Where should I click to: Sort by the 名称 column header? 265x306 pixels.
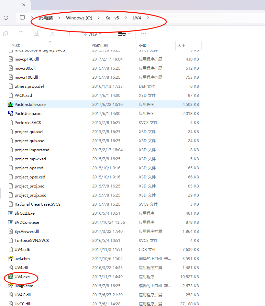coord(16,45)
